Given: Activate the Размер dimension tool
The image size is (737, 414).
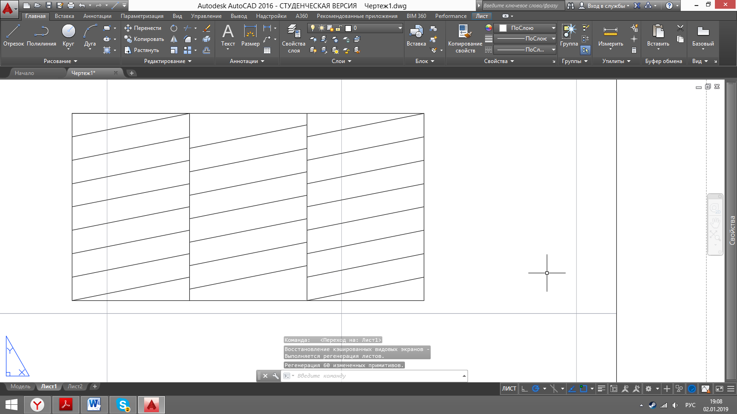Looking at the screenshot, I should pos(250,36).
